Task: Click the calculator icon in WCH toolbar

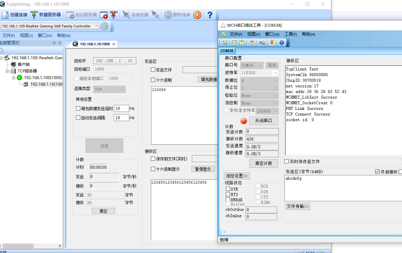Action: pyautogui.click(x=252, y=43)
